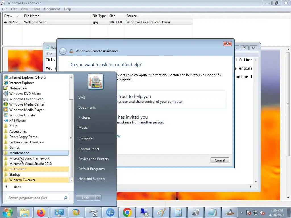Screen dimensions: 291x218
Task: Launch Firefox from taskbar
Action: 41,212
